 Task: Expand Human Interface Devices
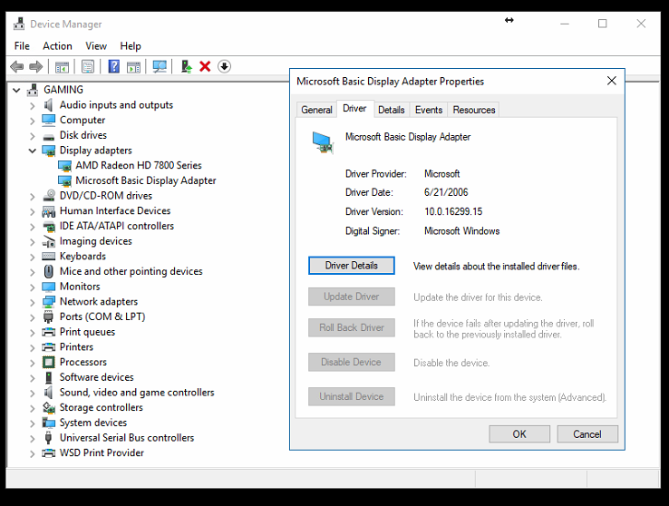[33, 211]
